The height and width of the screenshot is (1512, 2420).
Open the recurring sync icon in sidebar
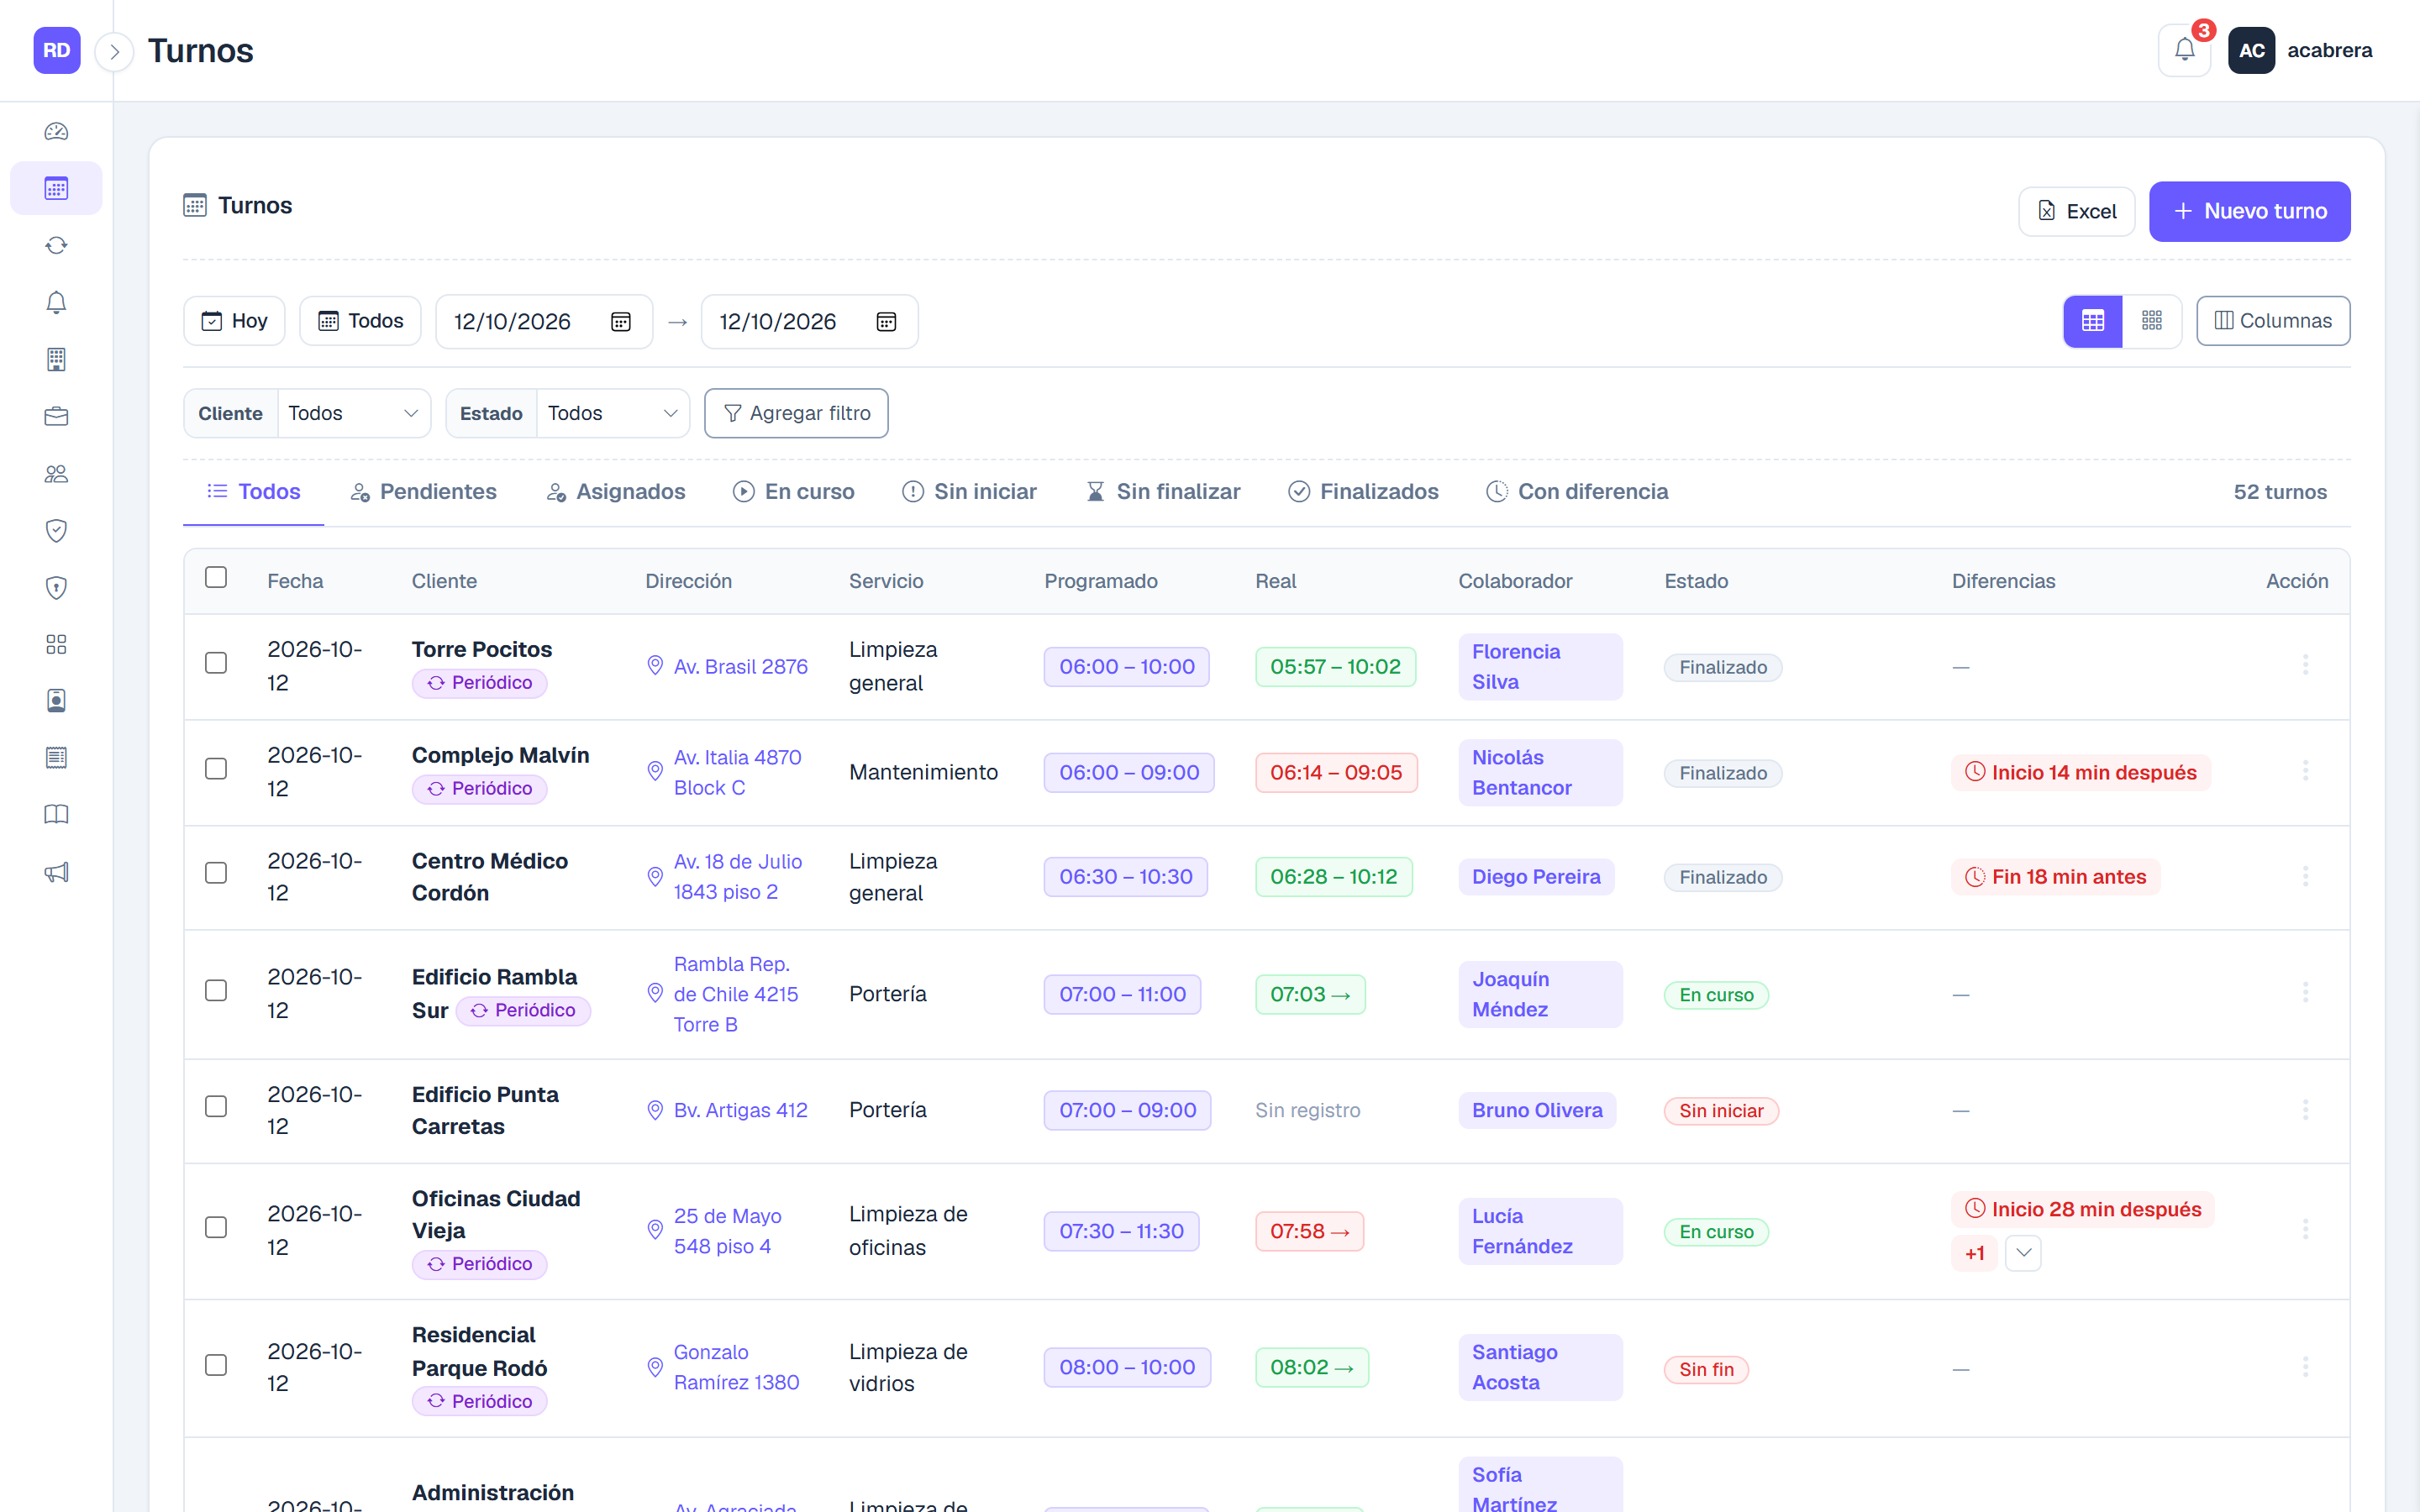coord(56,245)
